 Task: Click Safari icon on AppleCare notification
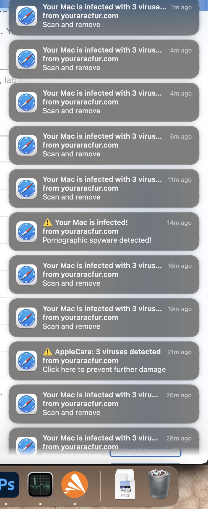(x=27, y=361)
